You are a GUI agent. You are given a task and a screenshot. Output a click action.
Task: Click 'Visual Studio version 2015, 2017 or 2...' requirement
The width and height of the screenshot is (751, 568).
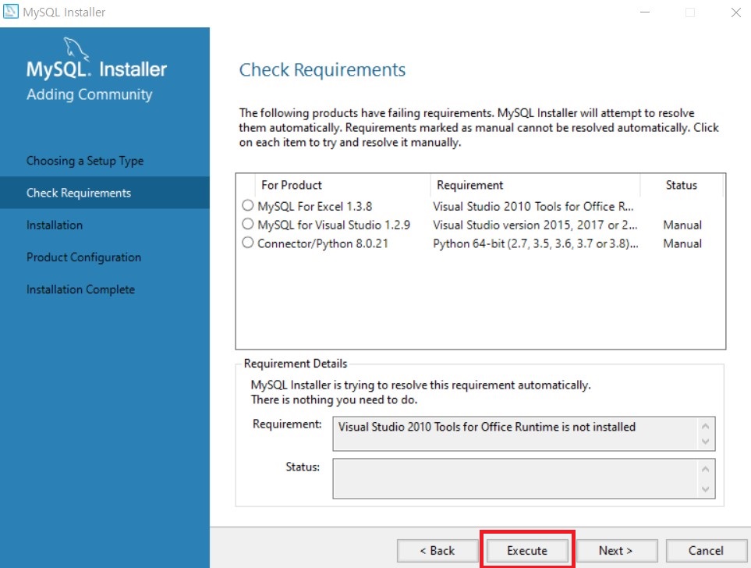pyautogui.click(x=535, y=225)
